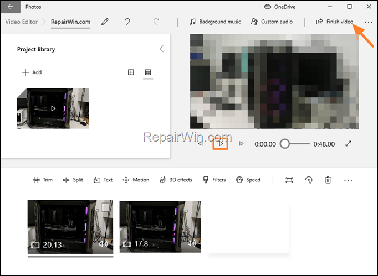Click the pencil rename project icon
Viewport: 378px width, 276px height.
click(105, 22)
